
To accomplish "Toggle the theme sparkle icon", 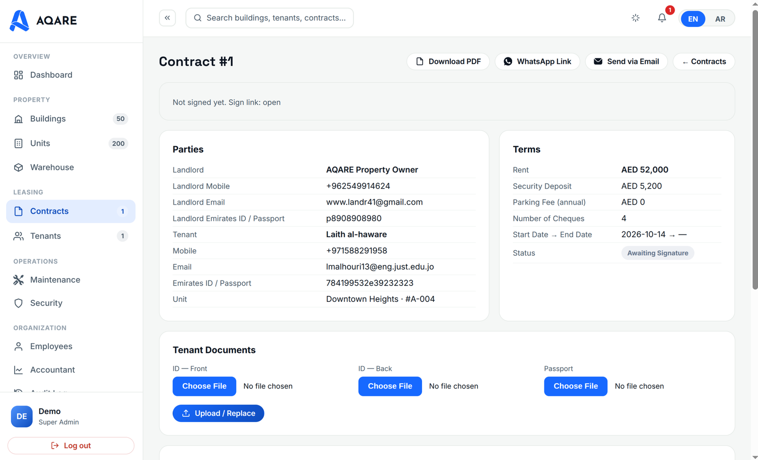I will [635, 18].
